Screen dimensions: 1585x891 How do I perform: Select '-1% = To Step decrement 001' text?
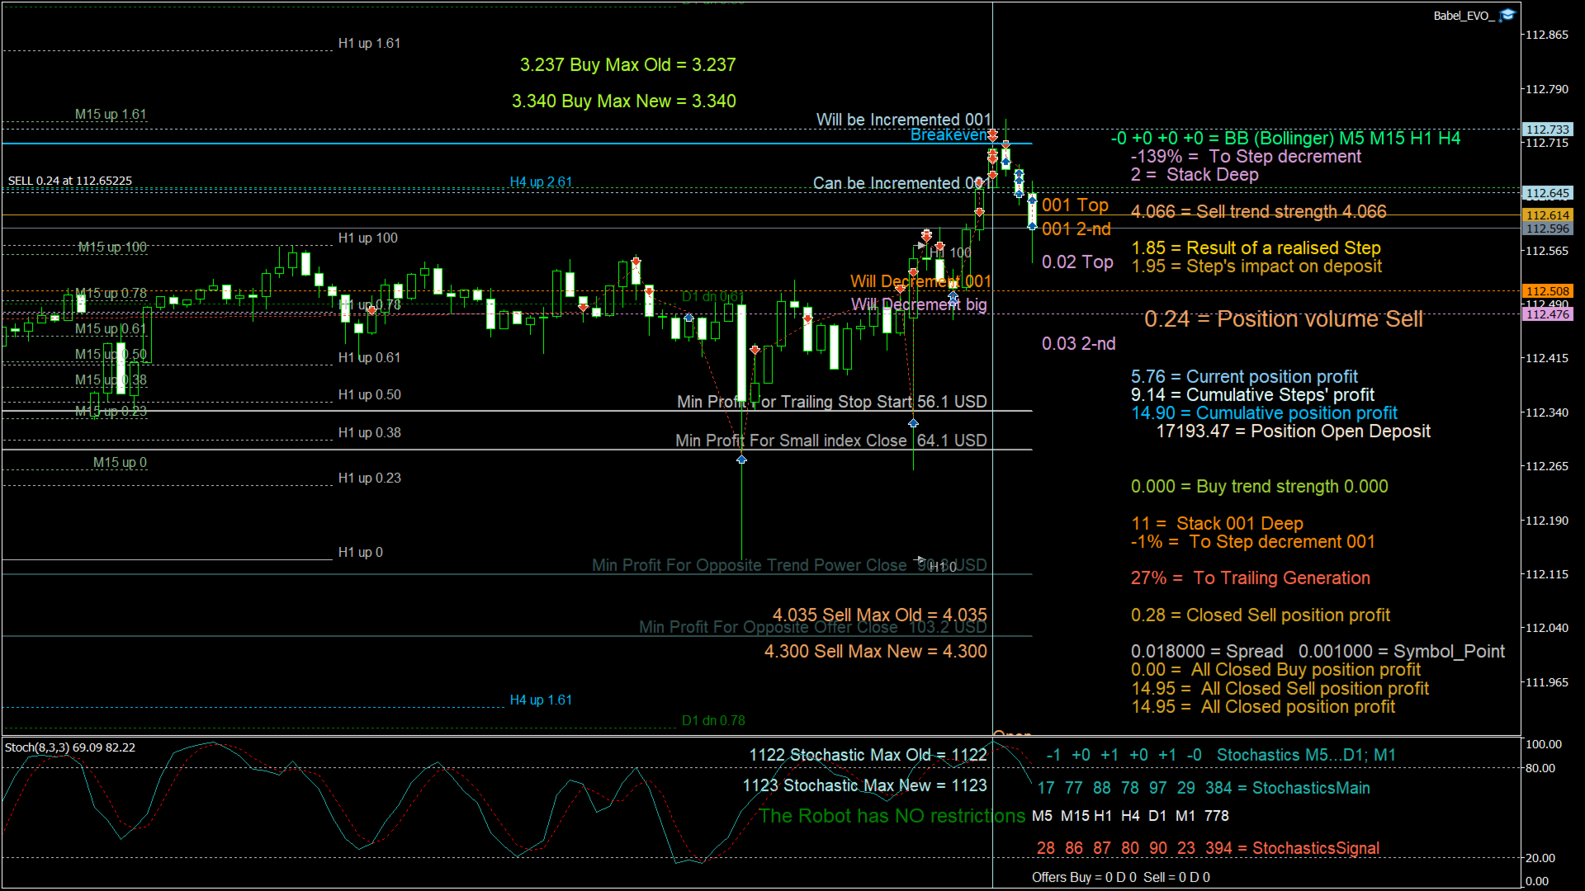[x=1252, y=541]
